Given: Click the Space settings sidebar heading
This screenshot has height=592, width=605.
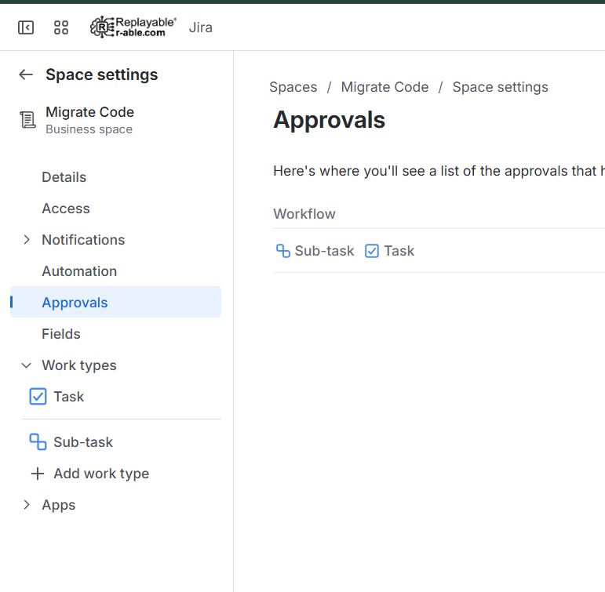Looking at the screenshot, I should tap(102, 74).
